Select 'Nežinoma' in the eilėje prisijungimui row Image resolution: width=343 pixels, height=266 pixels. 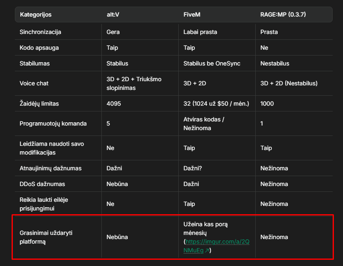point(274,204)
